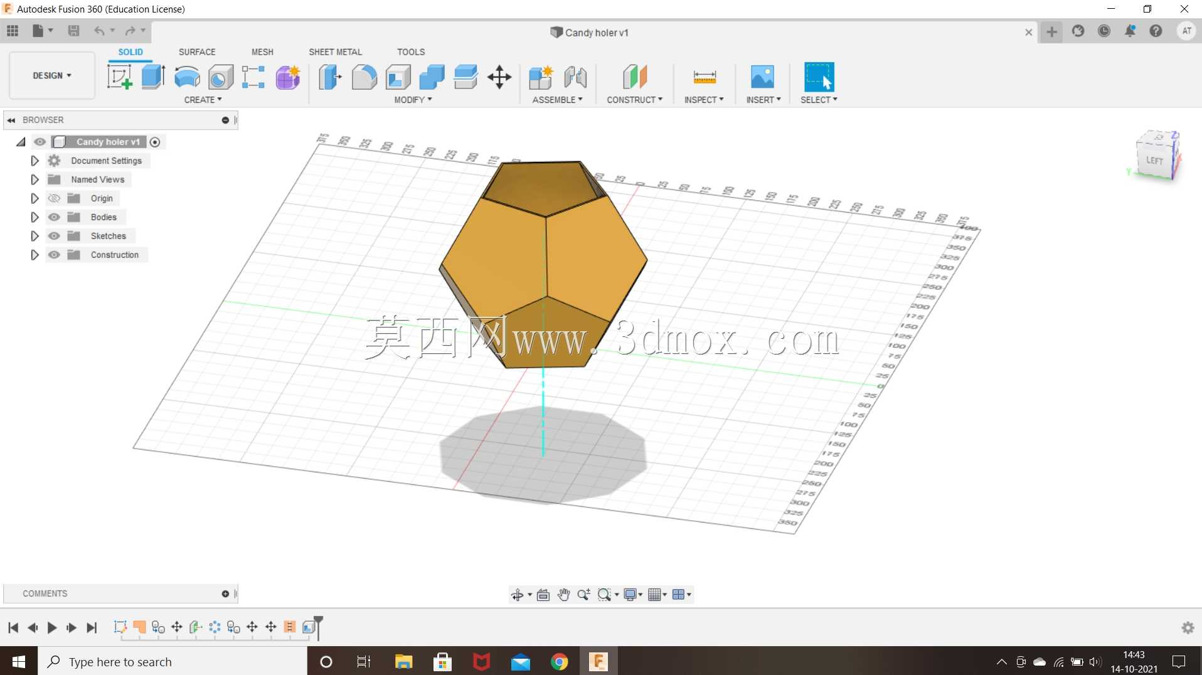Hide the Construction folder
This screenshot has height=675, width=1202.
(x=55, y=255)
